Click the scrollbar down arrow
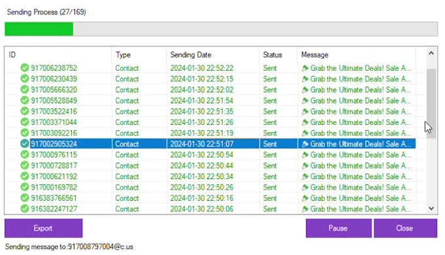Viewport: 445px width, 255px height. click(431, 208)
